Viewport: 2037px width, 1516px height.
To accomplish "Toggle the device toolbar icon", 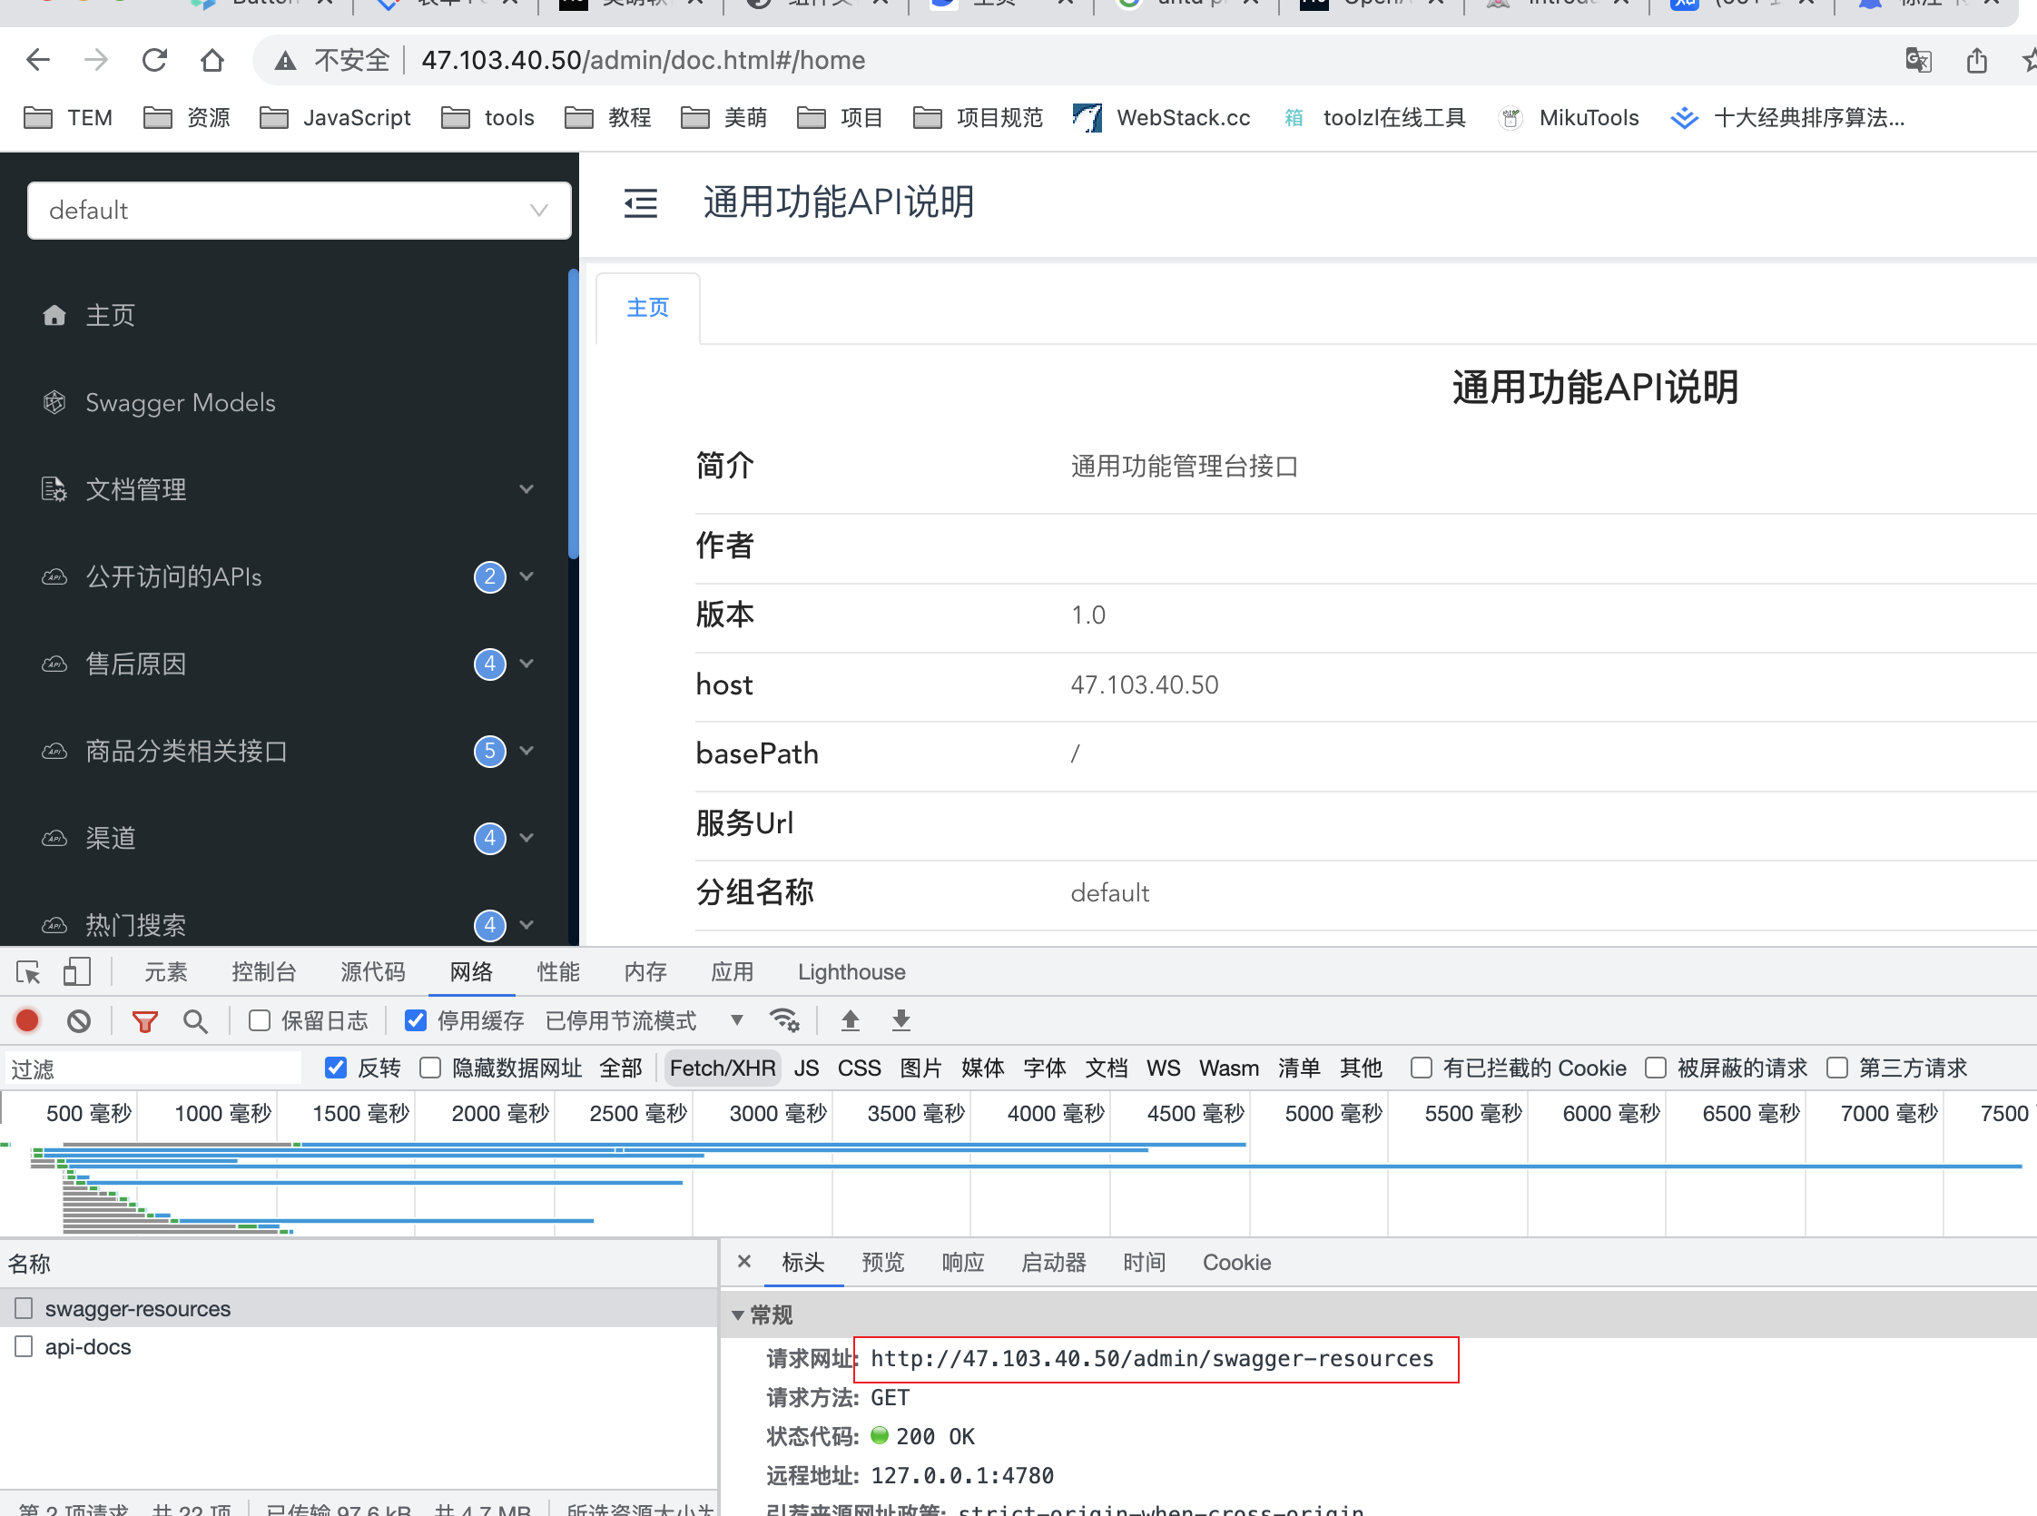I will coord(77,972).
